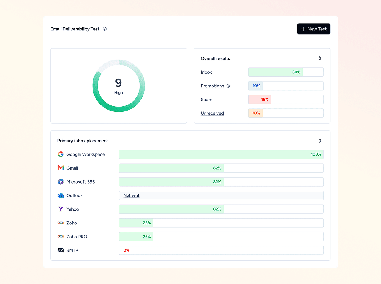The width and height of the screenshot is (381, 284).
Task: Open the Promotions link
Action: tap(212, 86)
